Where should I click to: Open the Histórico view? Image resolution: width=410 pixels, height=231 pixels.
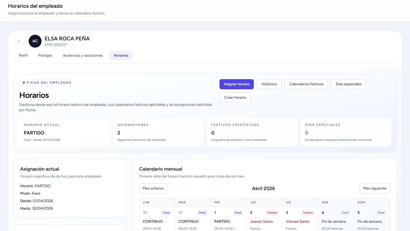(269, 84)
